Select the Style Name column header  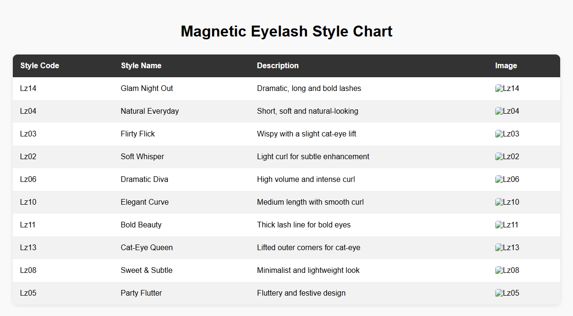(x=141, y=66)
